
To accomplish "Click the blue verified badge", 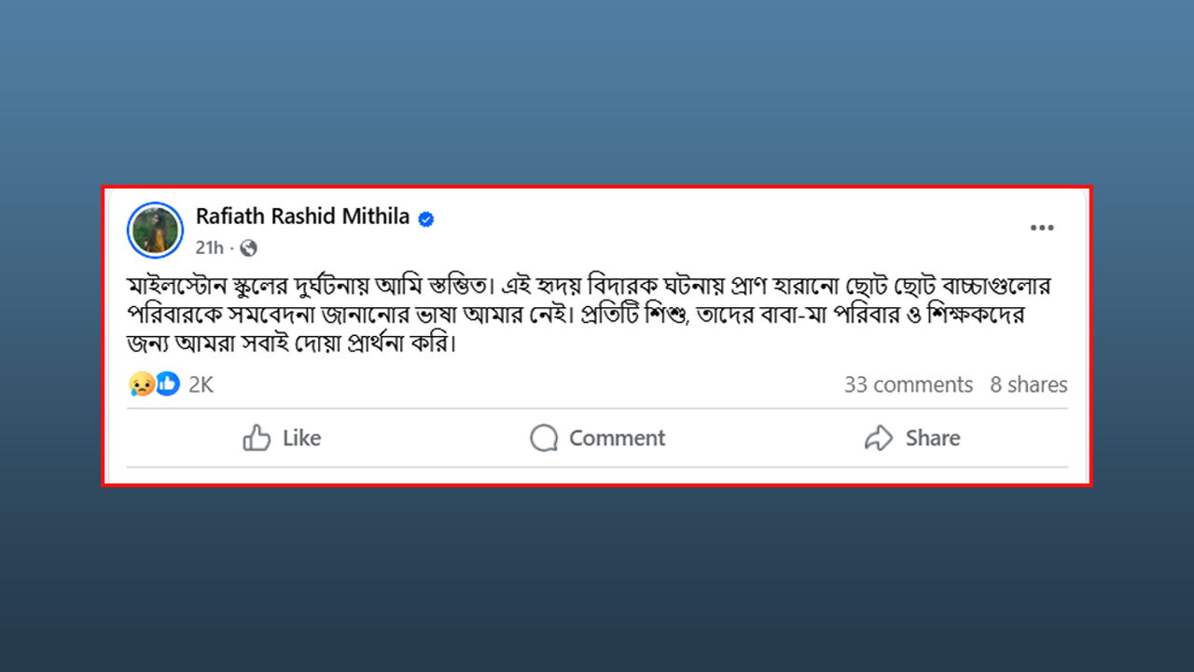I will click(426, 219).
